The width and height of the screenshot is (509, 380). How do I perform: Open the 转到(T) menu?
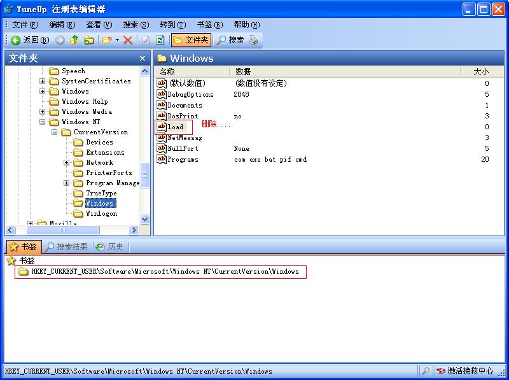click(173, 25)
